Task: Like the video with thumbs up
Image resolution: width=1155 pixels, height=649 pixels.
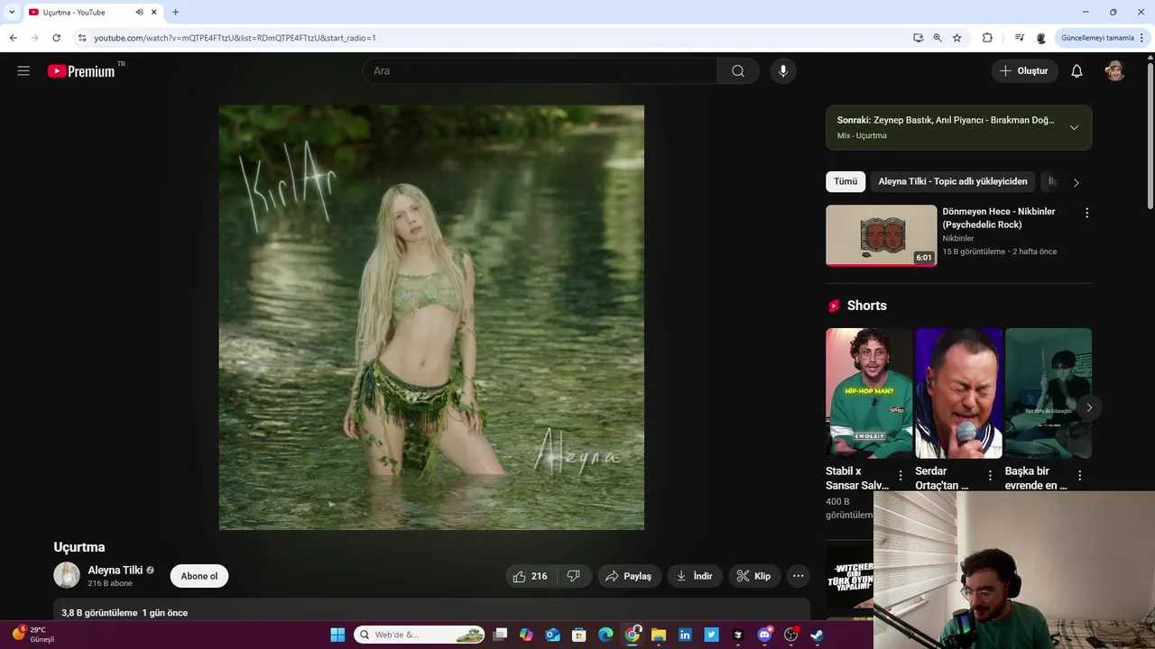Action: [530, 576]
